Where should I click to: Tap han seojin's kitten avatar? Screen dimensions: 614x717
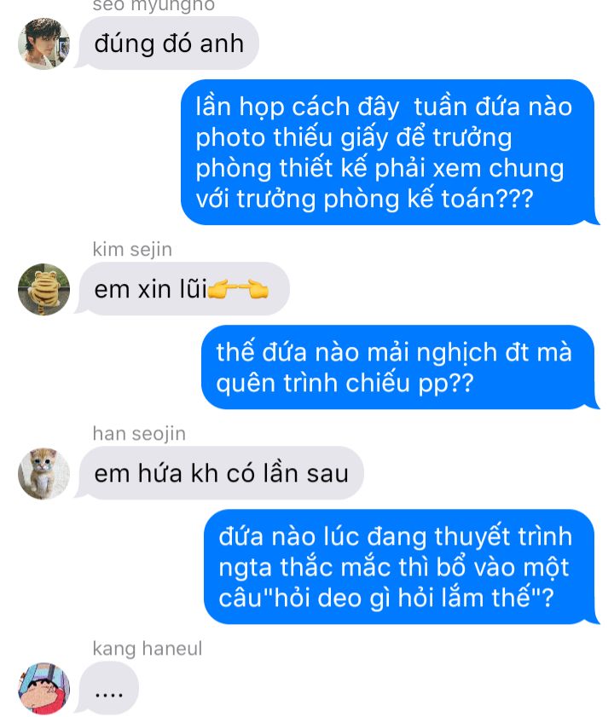coord(44,473)
